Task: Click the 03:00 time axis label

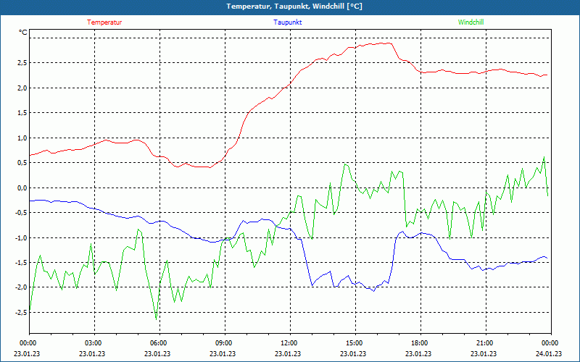Action: [x=93, y=342]
